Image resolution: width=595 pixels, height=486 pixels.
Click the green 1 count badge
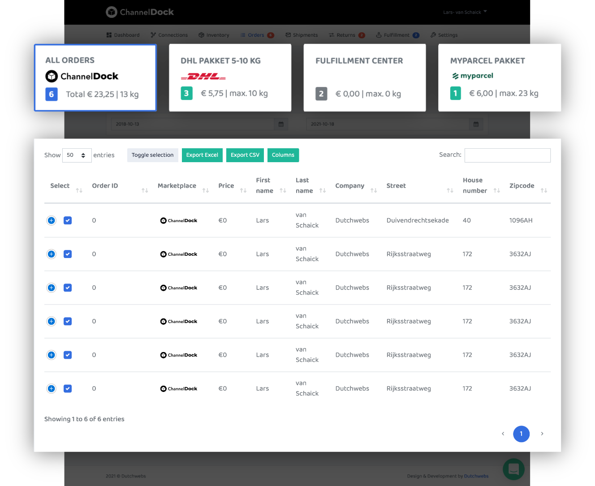click(x=456, y=93)
